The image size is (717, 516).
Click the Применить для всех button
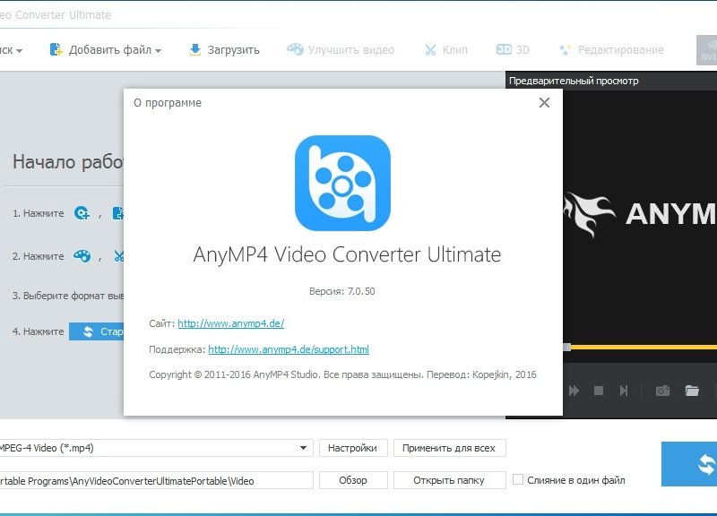pos(450,448)
